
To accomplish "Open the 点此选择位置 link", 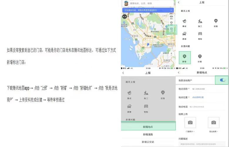I will coord(198,97).
